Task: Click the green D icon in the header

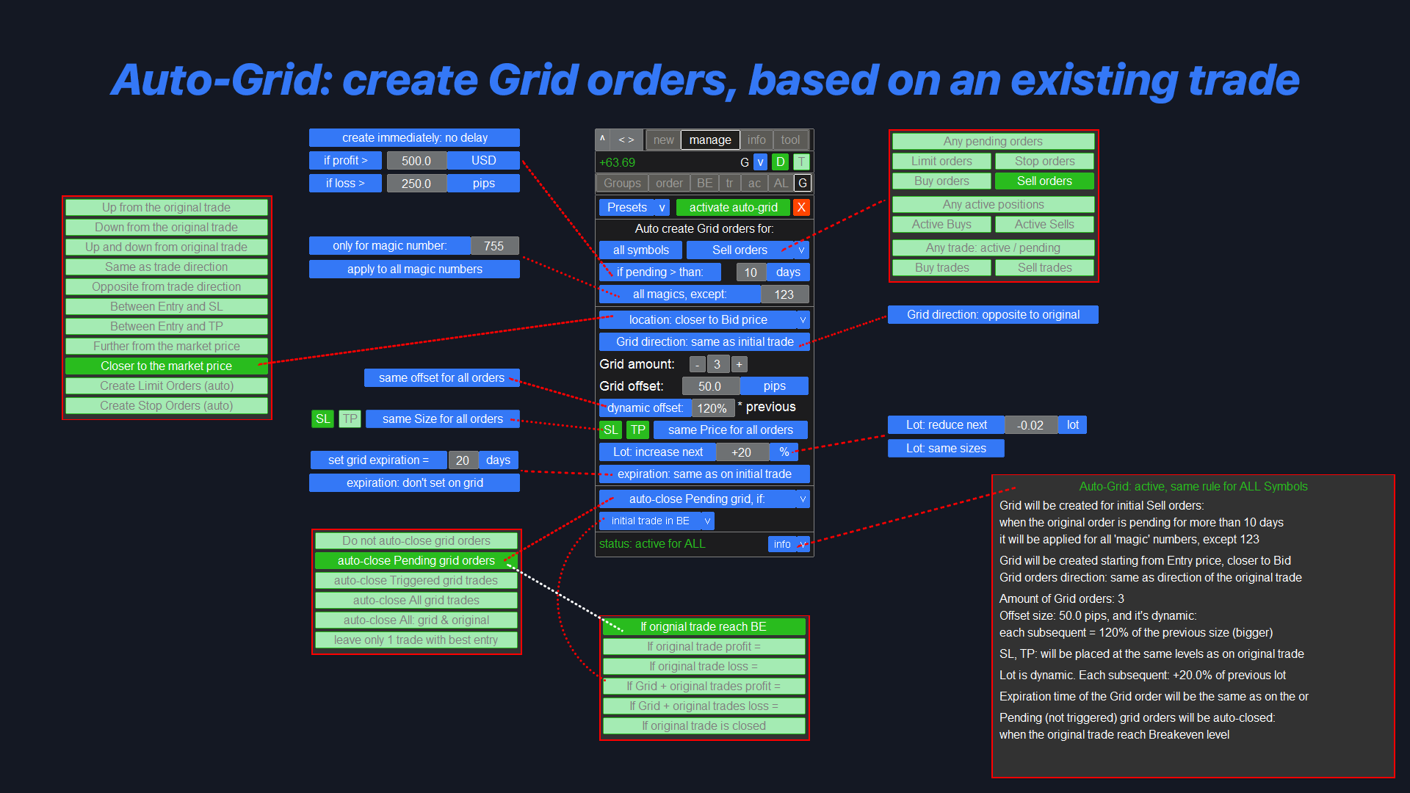Action: [x=780, y=162]
